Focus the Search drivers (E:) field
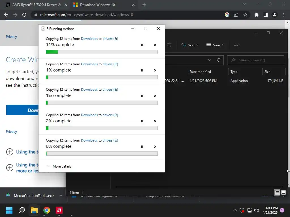This screenshot has height=217, width=290. pos(256,60)
